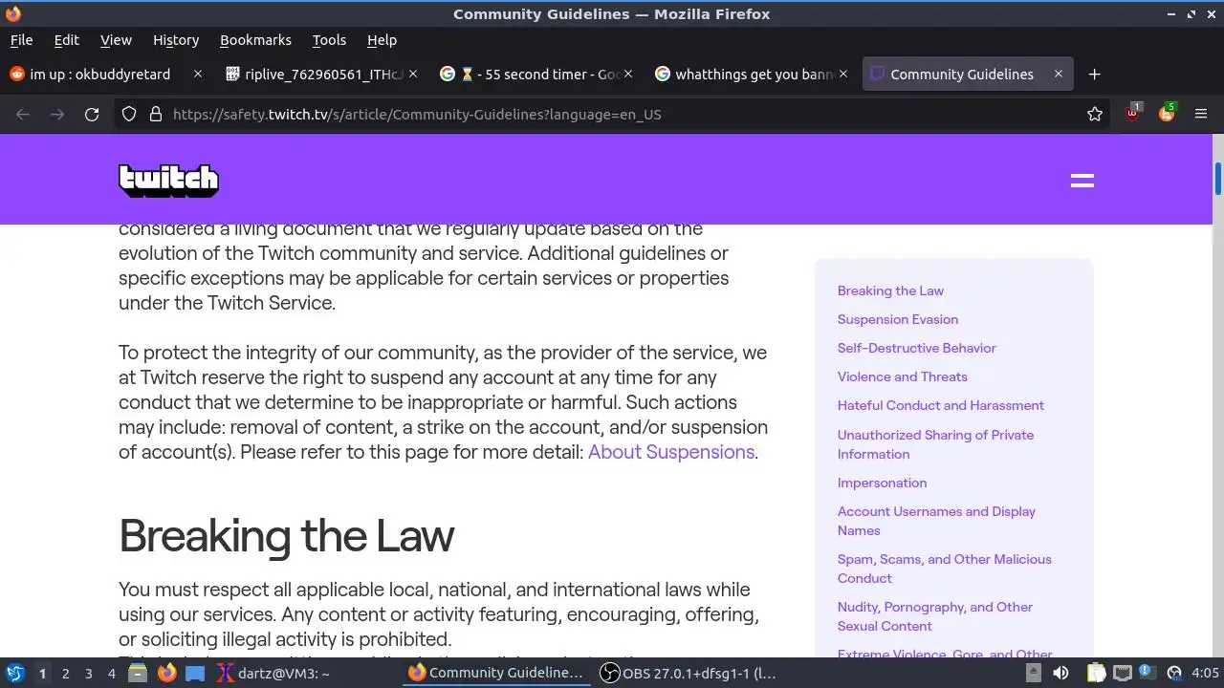Click the clipboard icon in system tray
Image resolution: width=1224 pixels, height=688 pixels.
pos(1096,674)
